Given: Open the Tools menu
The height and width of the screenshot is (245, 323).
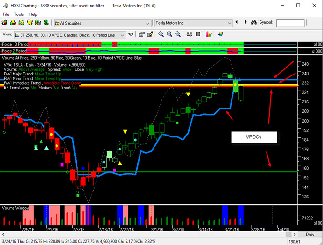Looking at the screenshot, I should point(19,14).
